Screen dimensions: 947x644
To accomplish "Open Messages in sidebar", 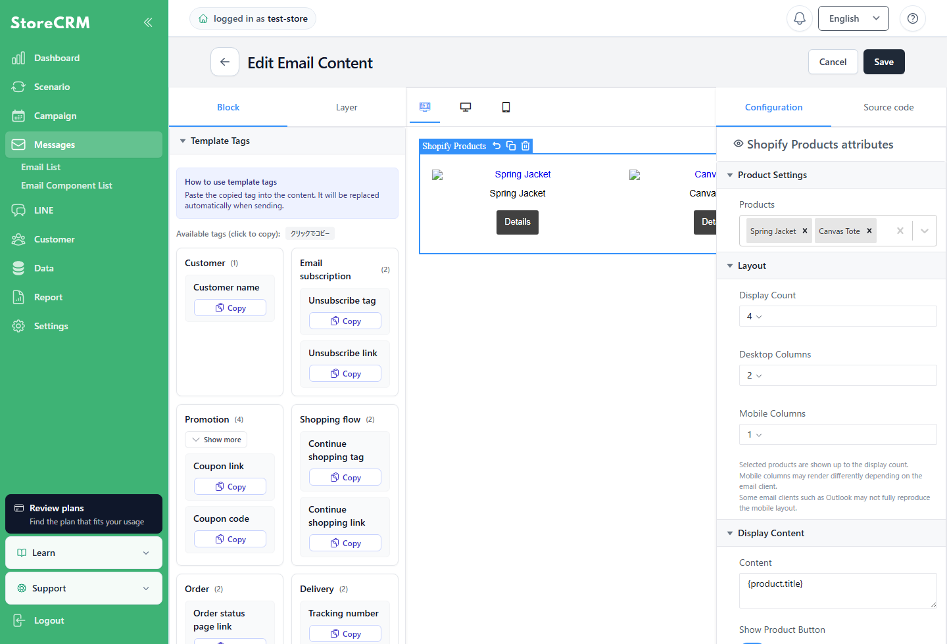I will point(84,145).
